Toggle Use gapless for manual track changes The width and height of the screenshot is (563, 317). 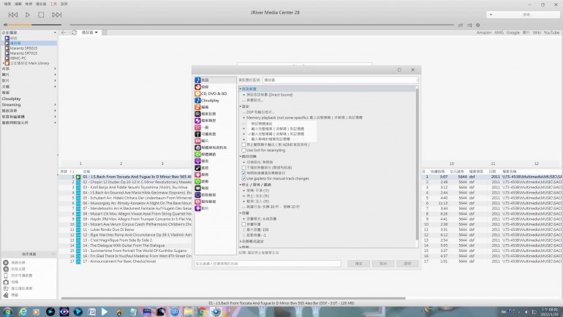click(244, 178)
